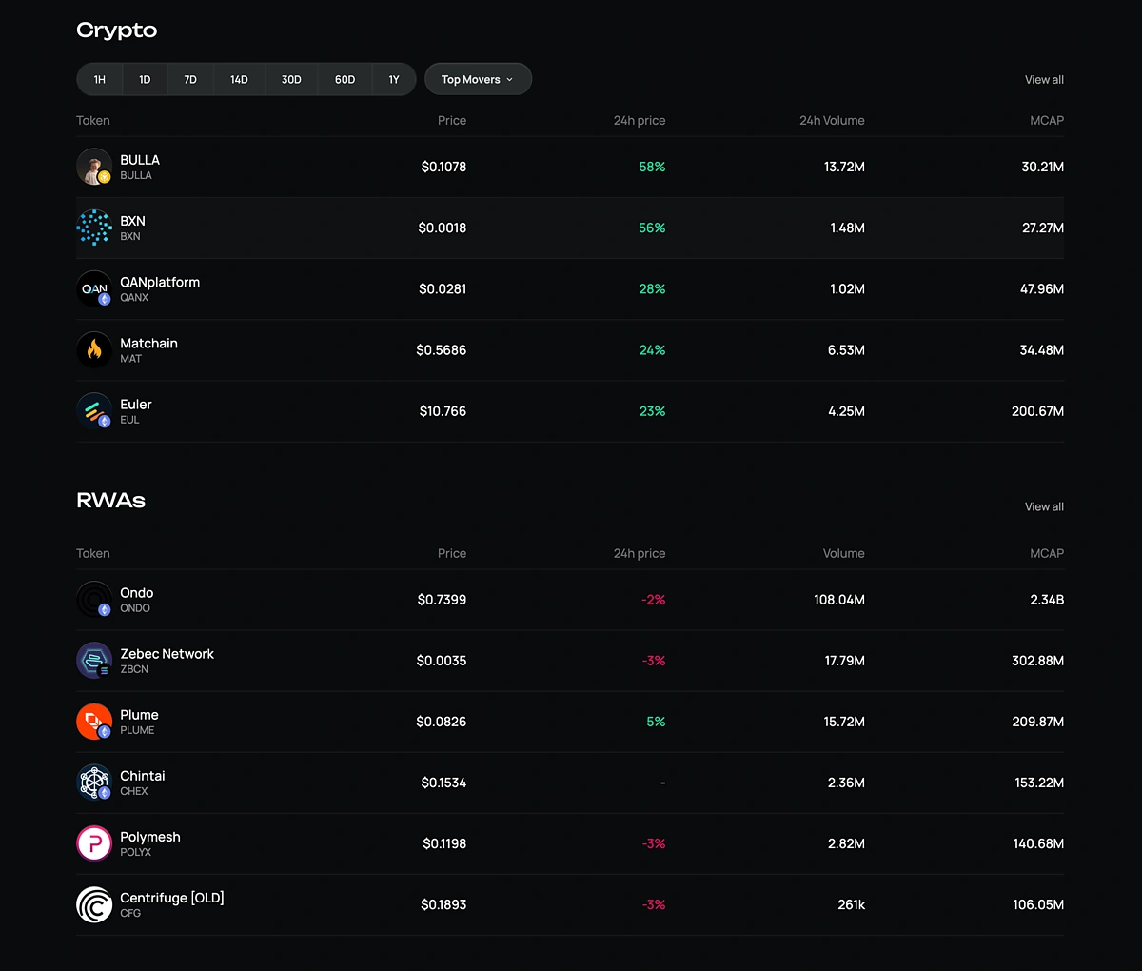Click the QANplatform token icon
Screen dimensions: 1142x971
click(94, 288)
